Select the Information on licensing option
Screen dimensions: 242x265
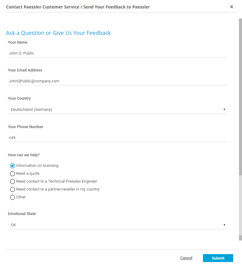click(12, 166)
